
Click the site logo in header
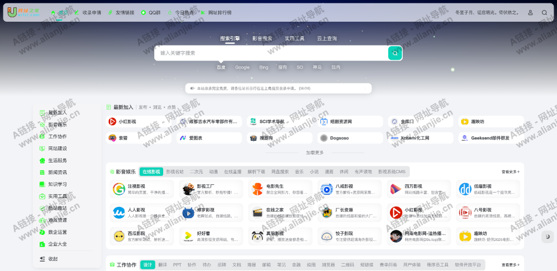point(23,12)
